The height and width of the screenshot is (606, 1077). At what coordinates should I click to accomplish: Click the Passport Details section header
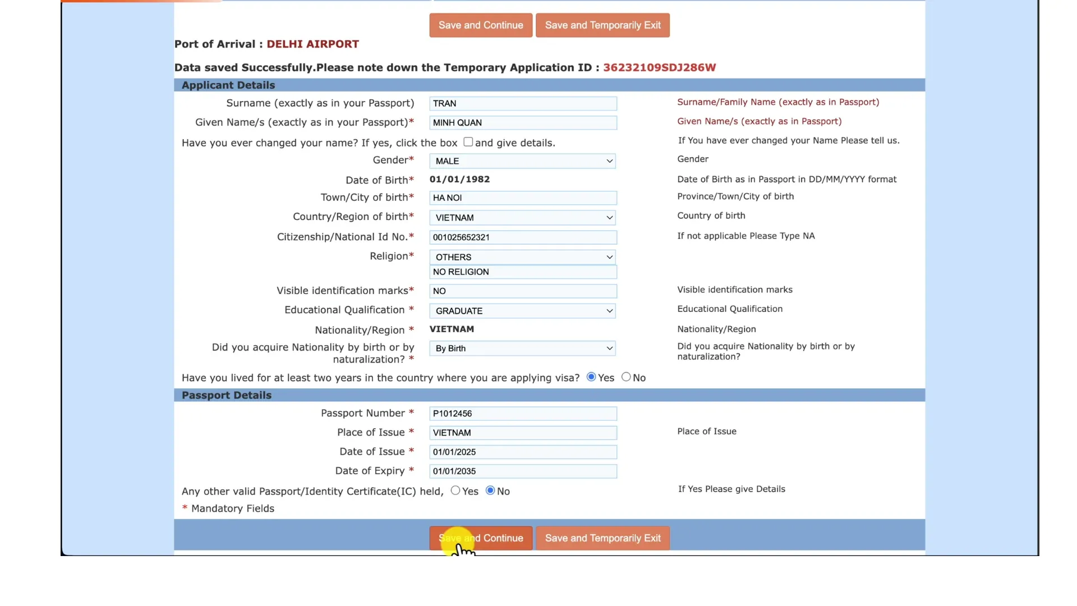[227, 395]
